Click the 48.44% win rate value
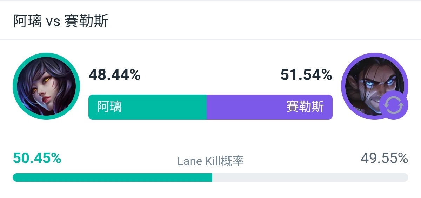Viewport: 421px width, 198px height. tap(114, 75)
